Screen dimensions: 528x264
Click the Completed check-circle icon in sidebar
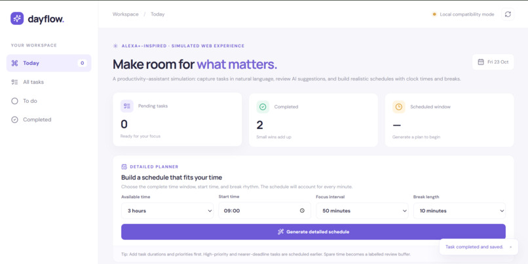coord(14,119)
